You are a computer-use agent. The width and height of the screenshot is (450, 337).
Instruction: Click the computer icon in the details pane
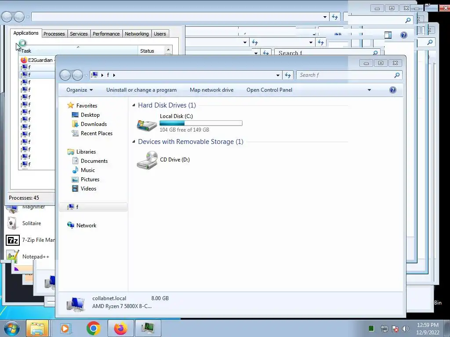[76, 305]
